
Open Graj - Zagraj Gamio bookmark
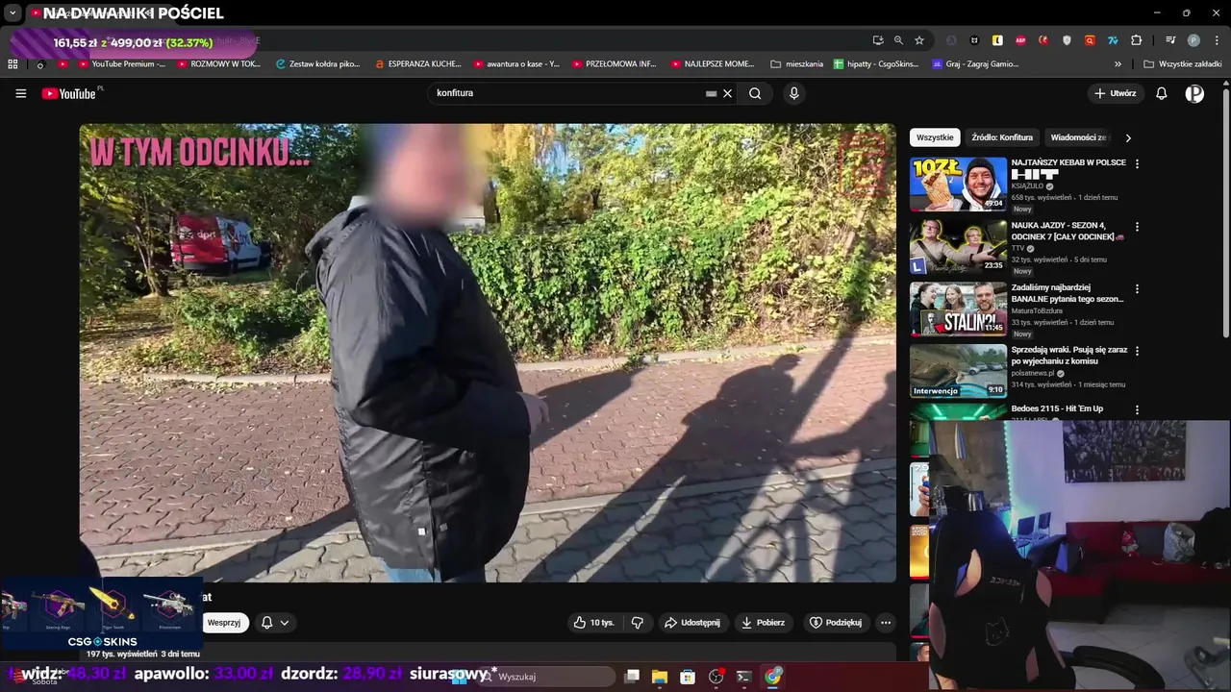click(x=975, y=64)
